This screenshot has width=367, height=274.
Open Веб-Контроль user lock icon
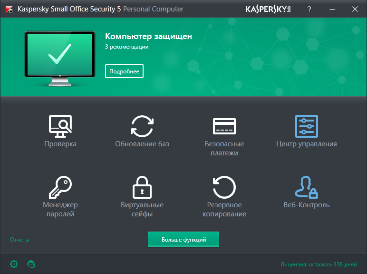[307, 187]
